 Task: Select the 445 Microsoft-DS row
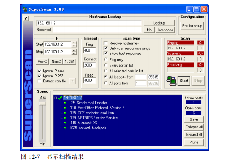(x=84, y=123)
